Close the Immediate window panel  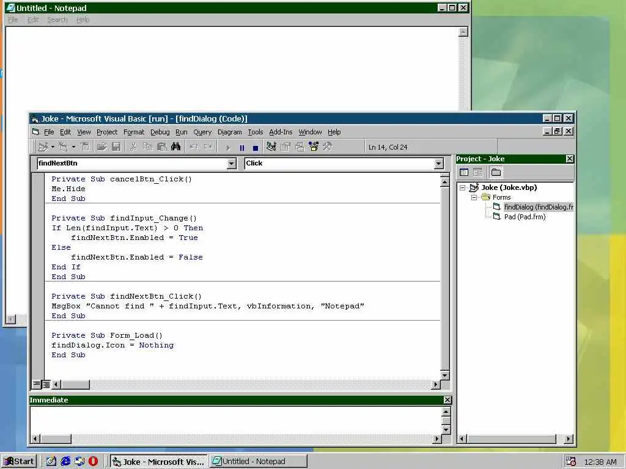tap(447, 400)
